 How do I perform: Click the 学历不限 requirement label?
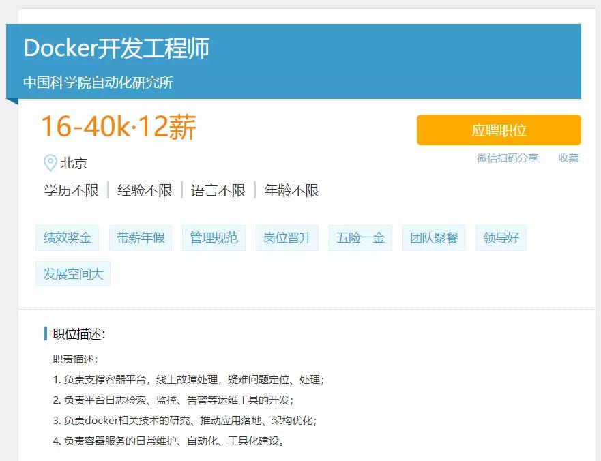tap(72, 190)
